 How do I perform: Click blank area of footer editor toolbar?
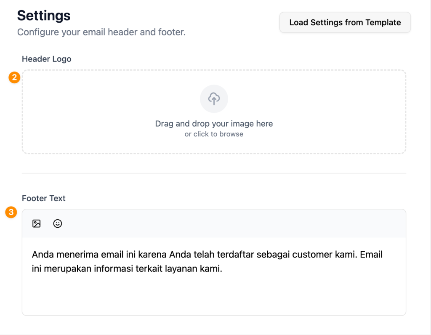[x=231, y=223]
